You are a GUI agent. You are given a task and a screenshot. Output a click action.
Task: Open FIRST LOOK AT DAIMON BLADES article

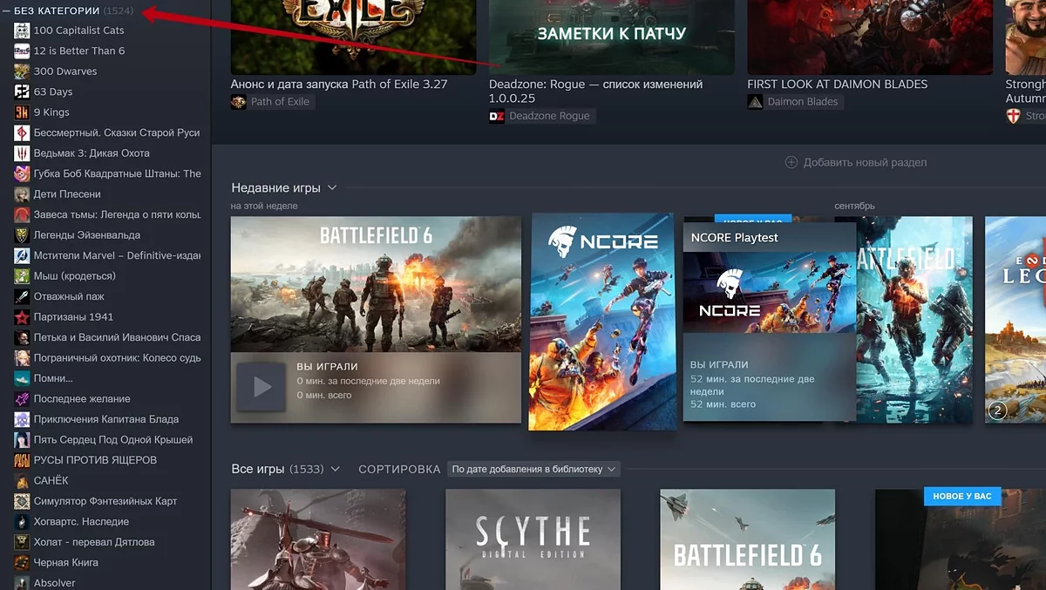pos(837,85)
